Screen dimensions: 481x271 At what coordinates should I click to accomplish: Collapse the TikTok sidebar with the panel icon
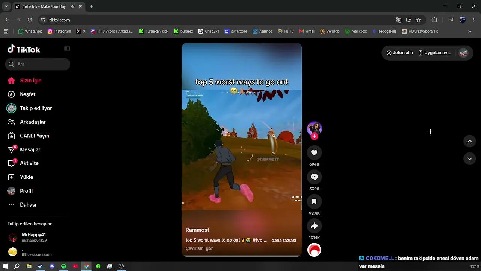tap(67, 49)
